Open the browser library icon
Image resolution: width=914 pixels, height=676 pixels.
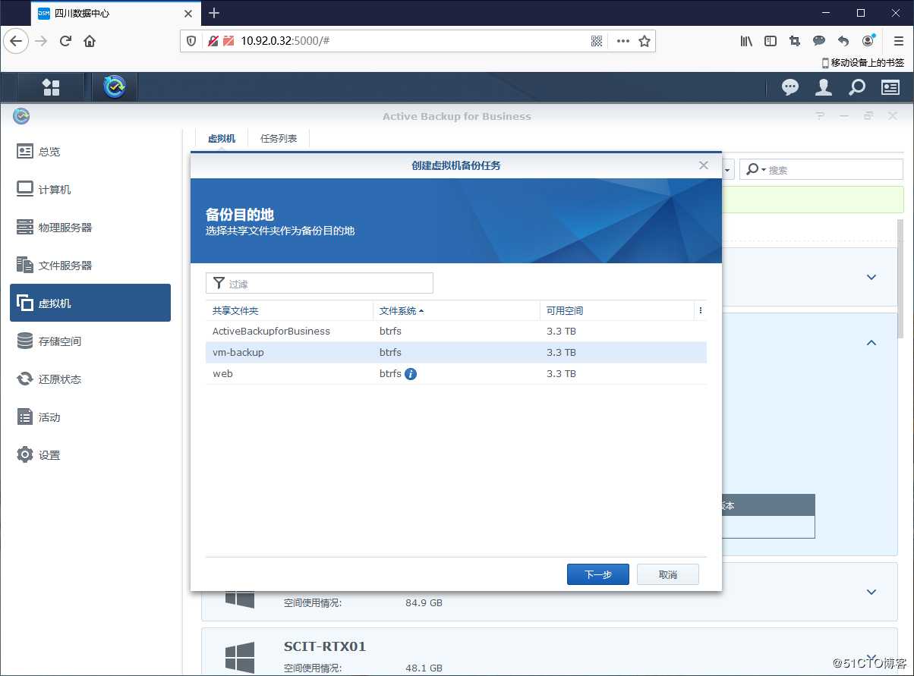coord(746,41)
